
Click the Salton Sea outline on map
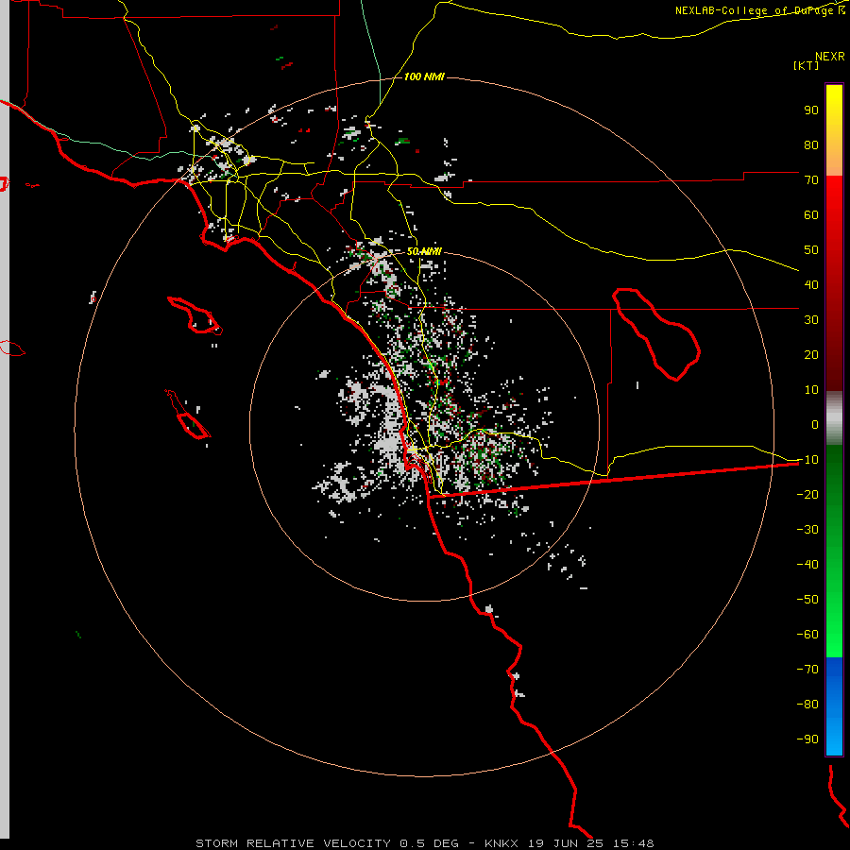[656, 334]
